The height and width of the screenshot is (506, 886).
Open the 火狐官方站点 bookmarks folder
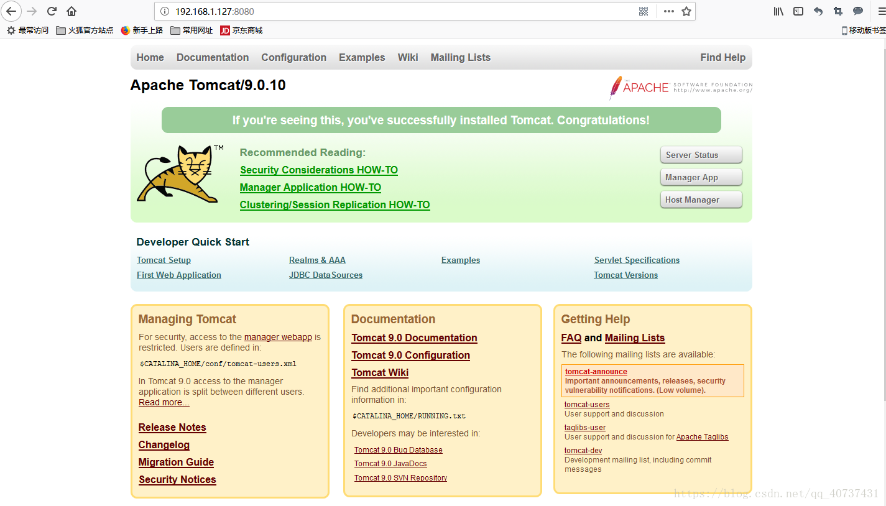[85, 30]
